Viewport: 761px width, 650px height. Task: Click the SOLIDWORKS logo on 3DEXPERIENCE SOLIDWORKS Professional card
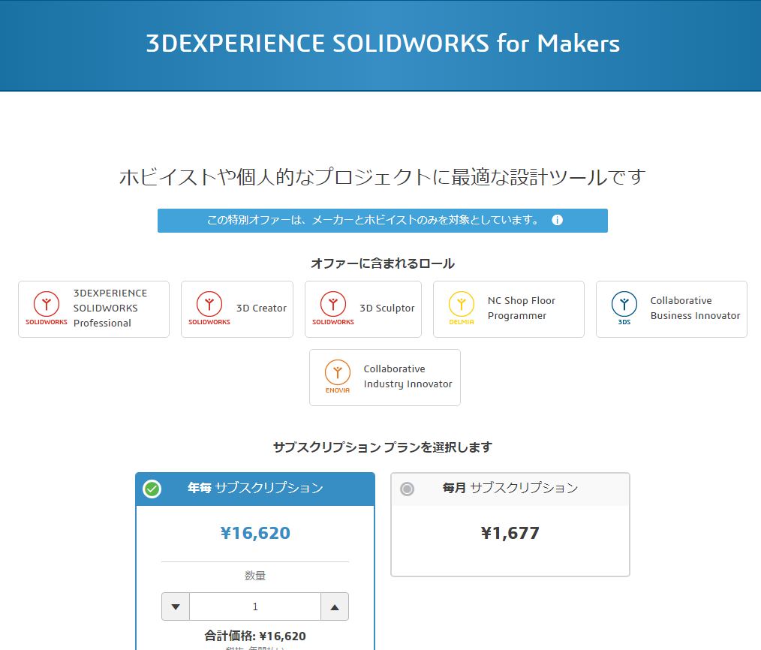47,308
